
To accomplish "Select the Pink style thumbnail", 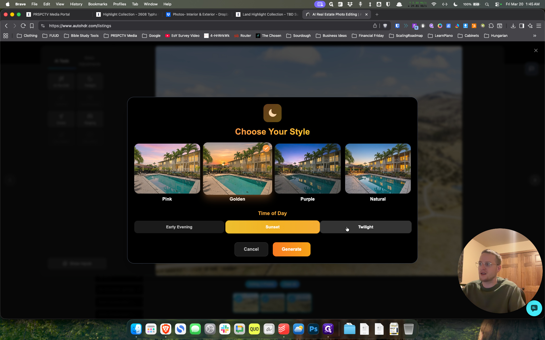I will pos(167,169).
